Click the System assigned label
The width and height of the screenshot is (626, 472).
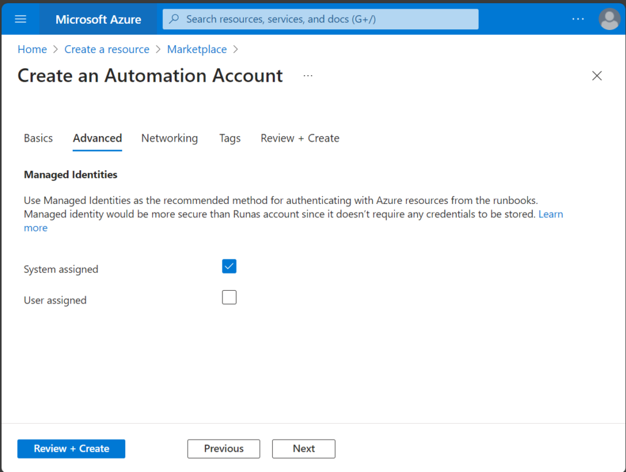point(61,269)
